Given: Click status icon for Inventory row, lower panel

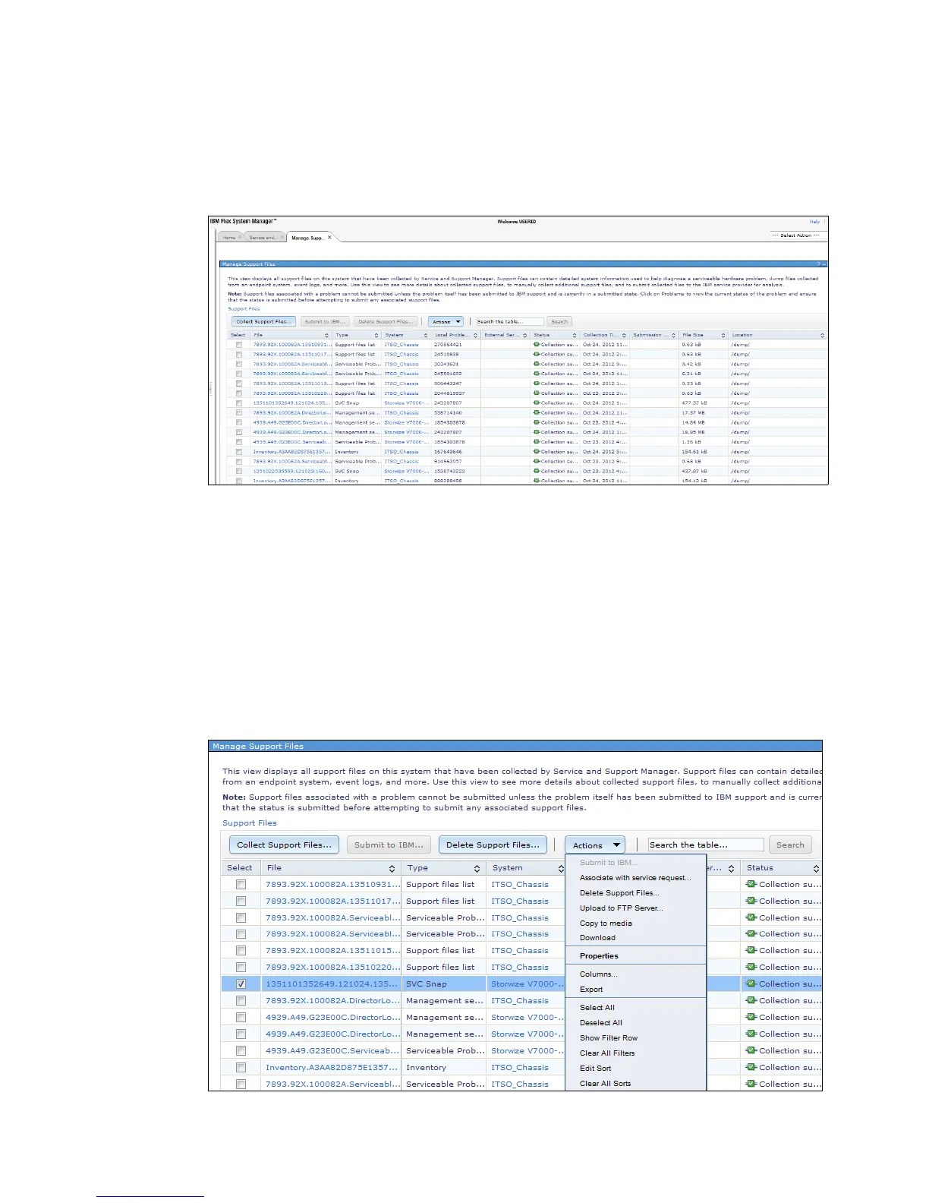Looking at the screenshot, I should pyautogui.click(x=751, y=1067).
